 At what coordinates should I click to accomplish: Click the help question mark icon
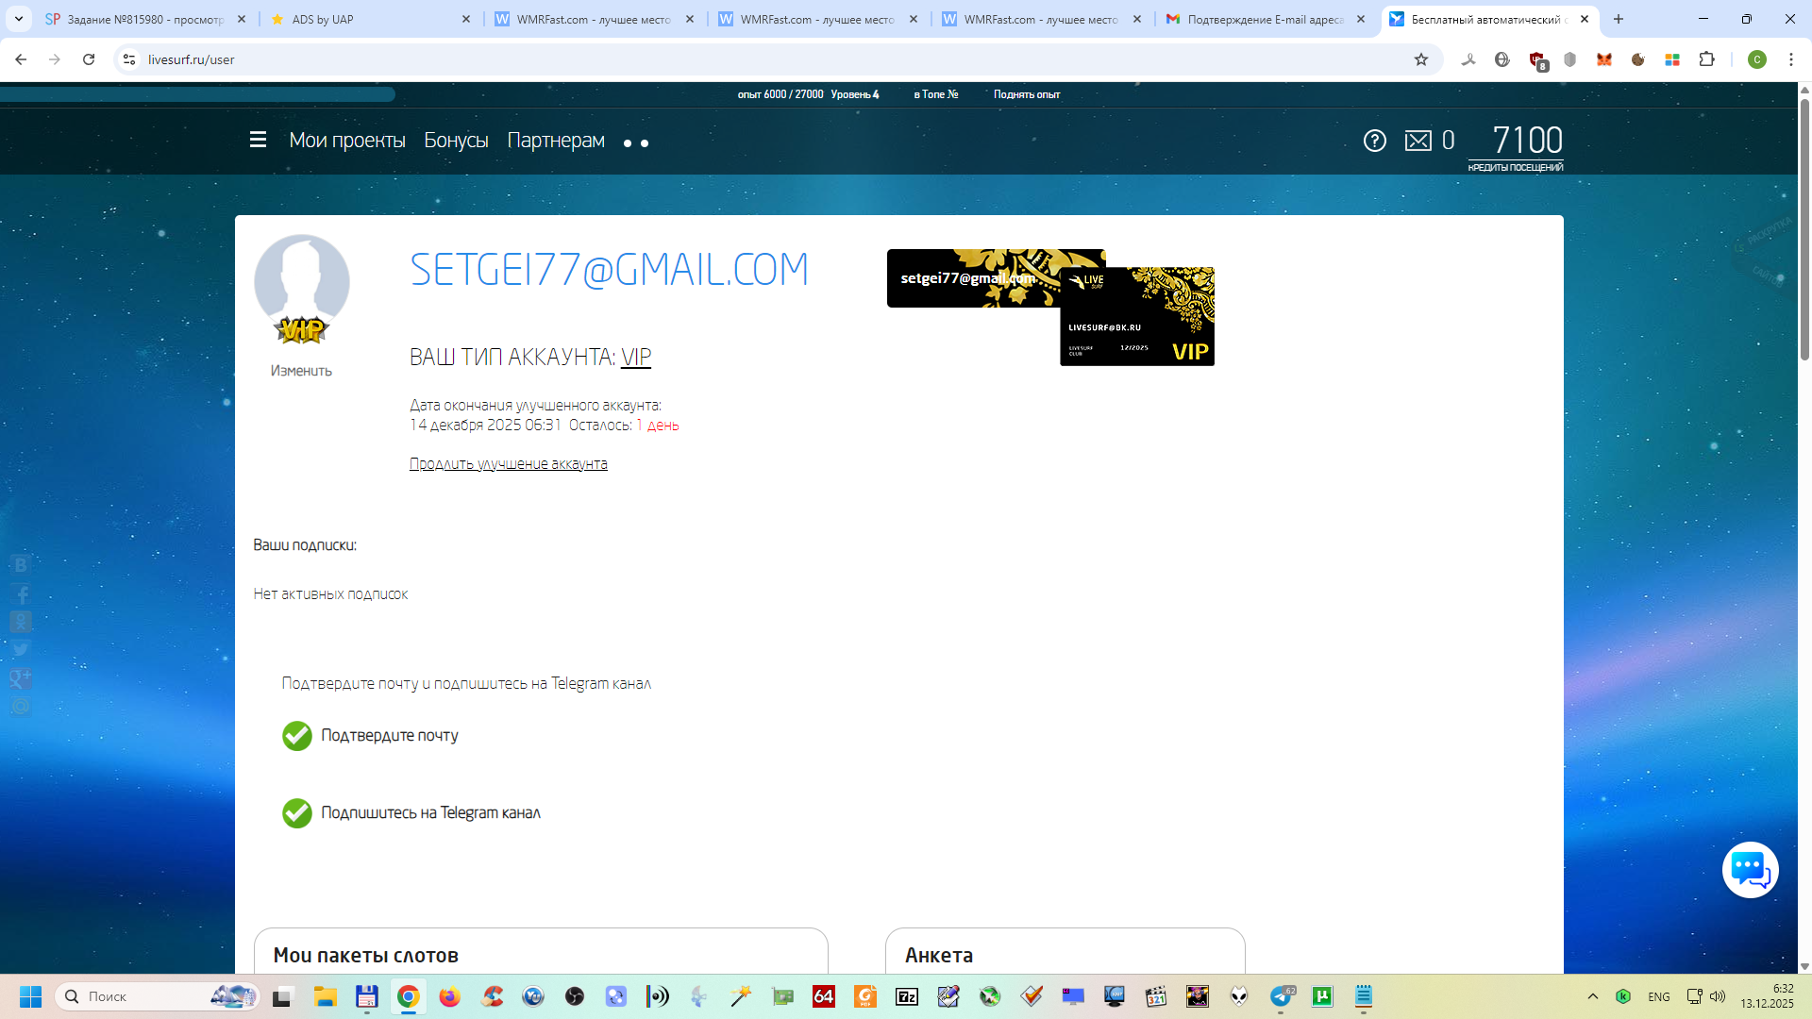(1374, 141)
